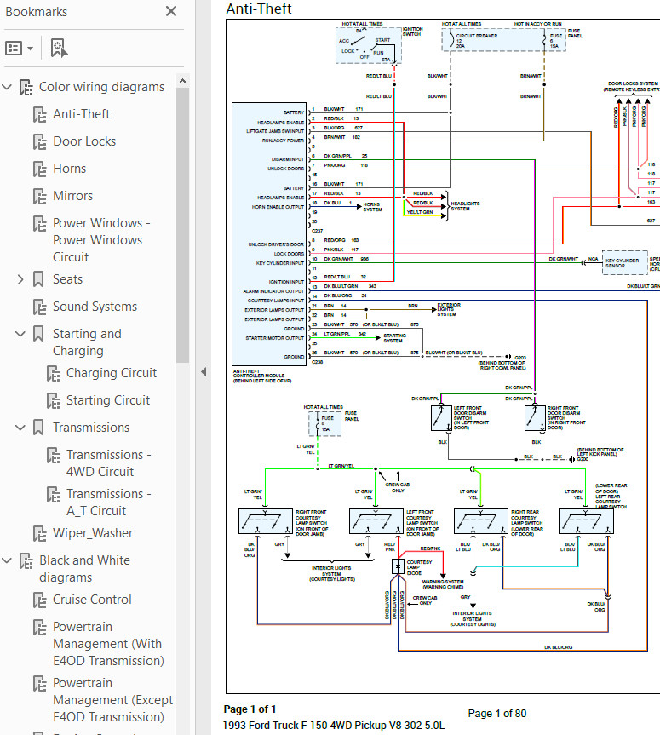Screen dimensions: 660x735
Task: Click the '1993 Ford Truck F 150' caption
Action: 334,726
